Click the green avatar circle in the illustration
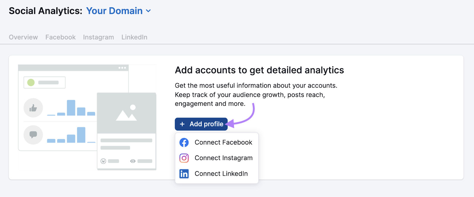This screenshot has width=474, height=197. (31, 82)
